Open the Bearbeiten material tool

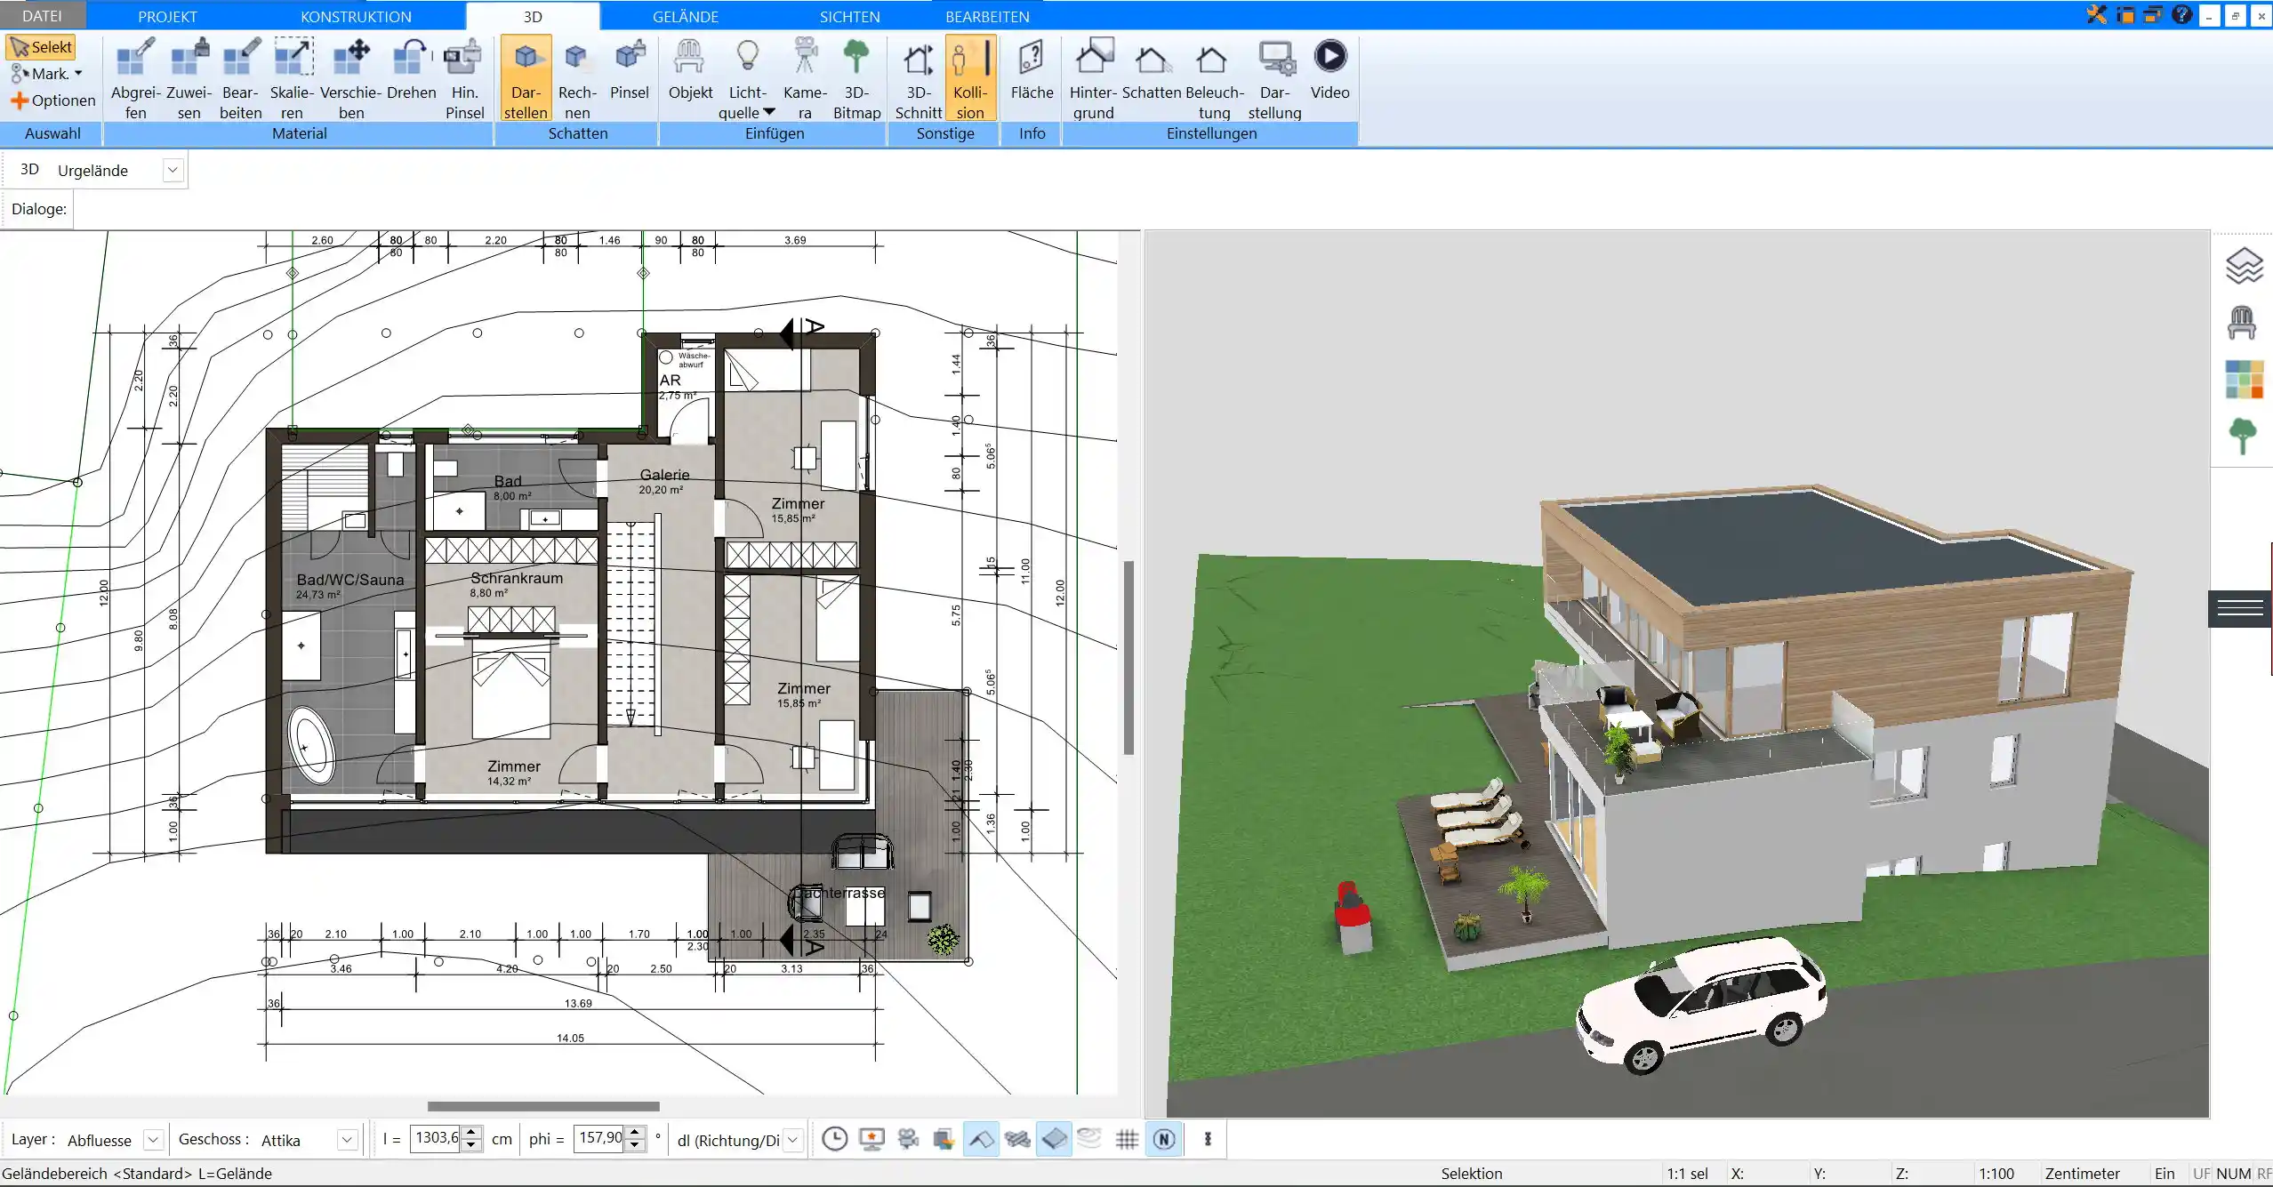(x=241, y=78)
